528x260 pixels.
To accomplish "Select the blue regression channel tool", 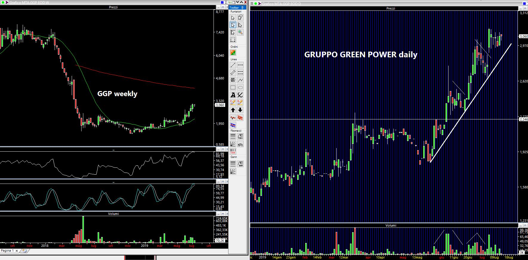I will click(x=233, y=125).
